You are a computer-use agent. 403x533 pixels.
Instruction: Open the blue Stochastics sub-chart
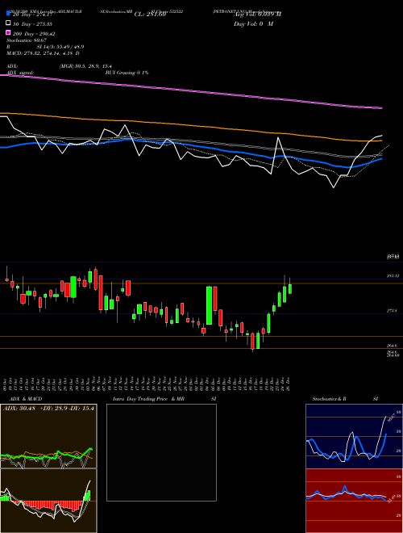click(354, 436)
